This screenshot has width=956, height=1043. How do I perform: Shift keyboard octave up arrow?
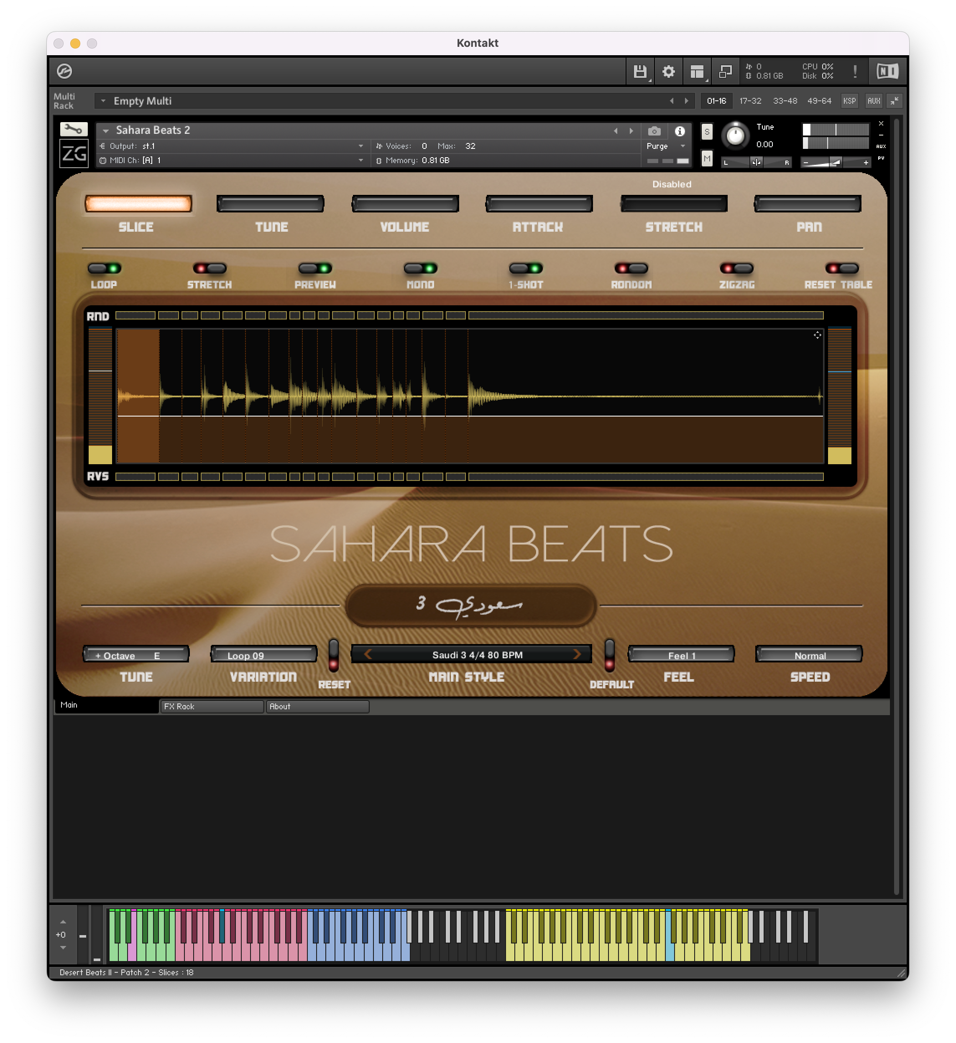click(x=63, y=922)
